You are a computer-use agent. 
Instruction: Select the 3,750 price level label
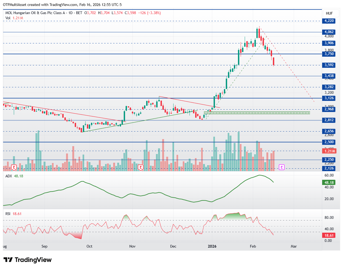[x=329, y=54]
